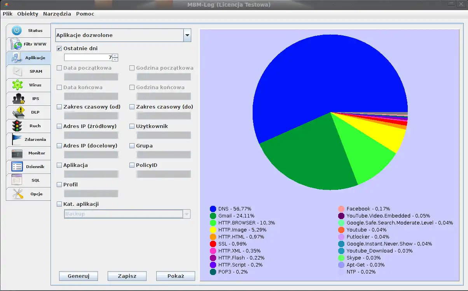Viewport: 468px width, 291px height.
Task: Open the Monitor screen icon
Action: point(17,153)
